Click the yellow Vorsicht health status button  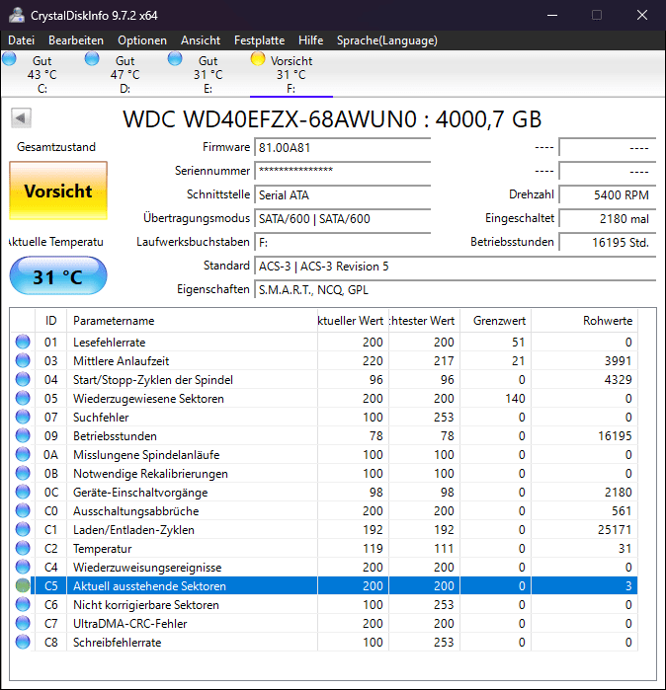(x=58, y=191)
